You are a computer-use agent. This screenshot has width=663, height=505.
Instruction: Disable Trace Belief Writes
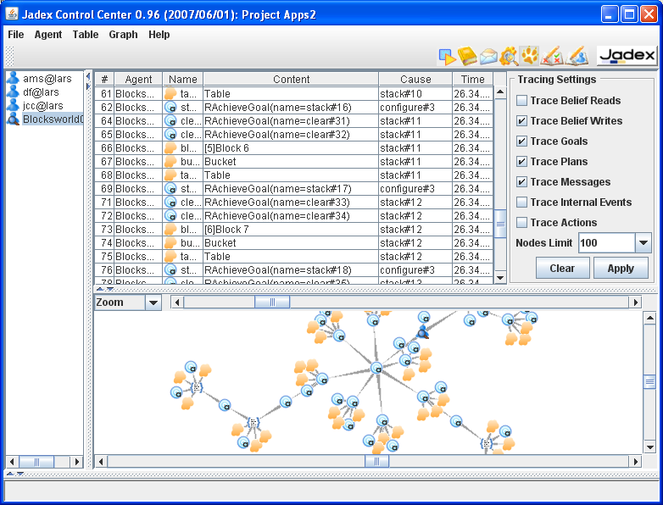click(x=521, y=120)
